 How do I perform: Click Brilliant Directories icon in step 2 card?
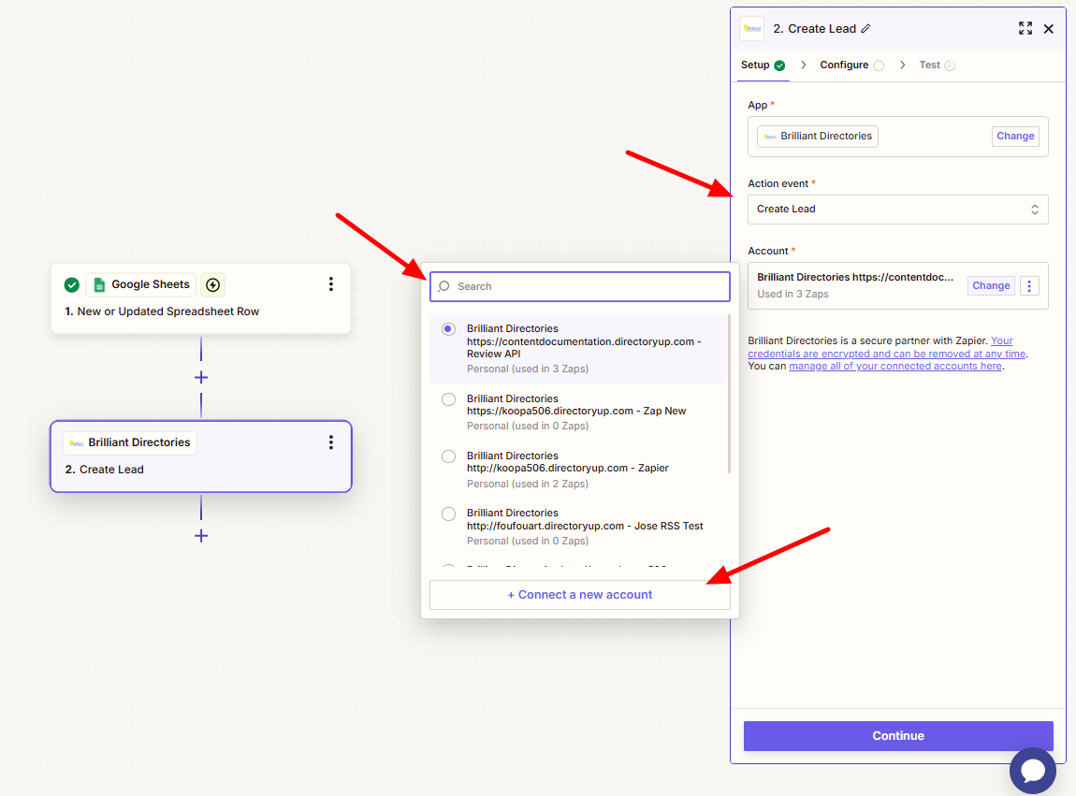click(76, 443)
